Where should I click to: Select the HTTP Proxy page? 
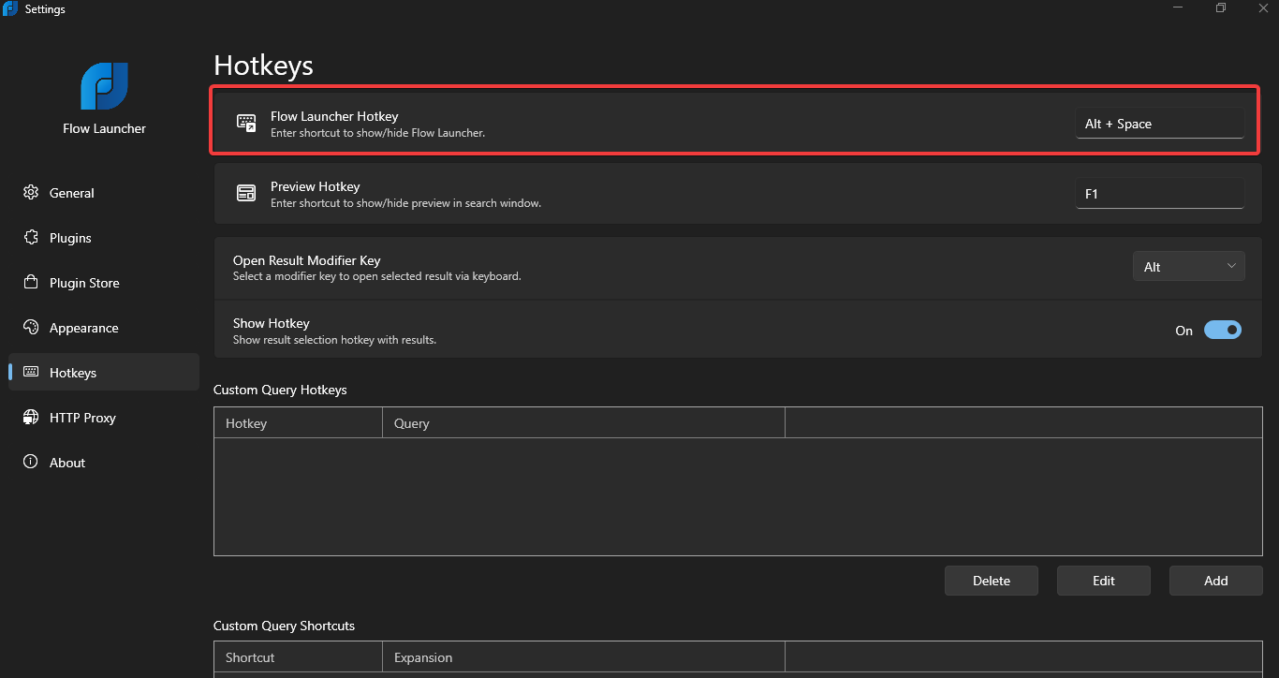click(104, 418)
